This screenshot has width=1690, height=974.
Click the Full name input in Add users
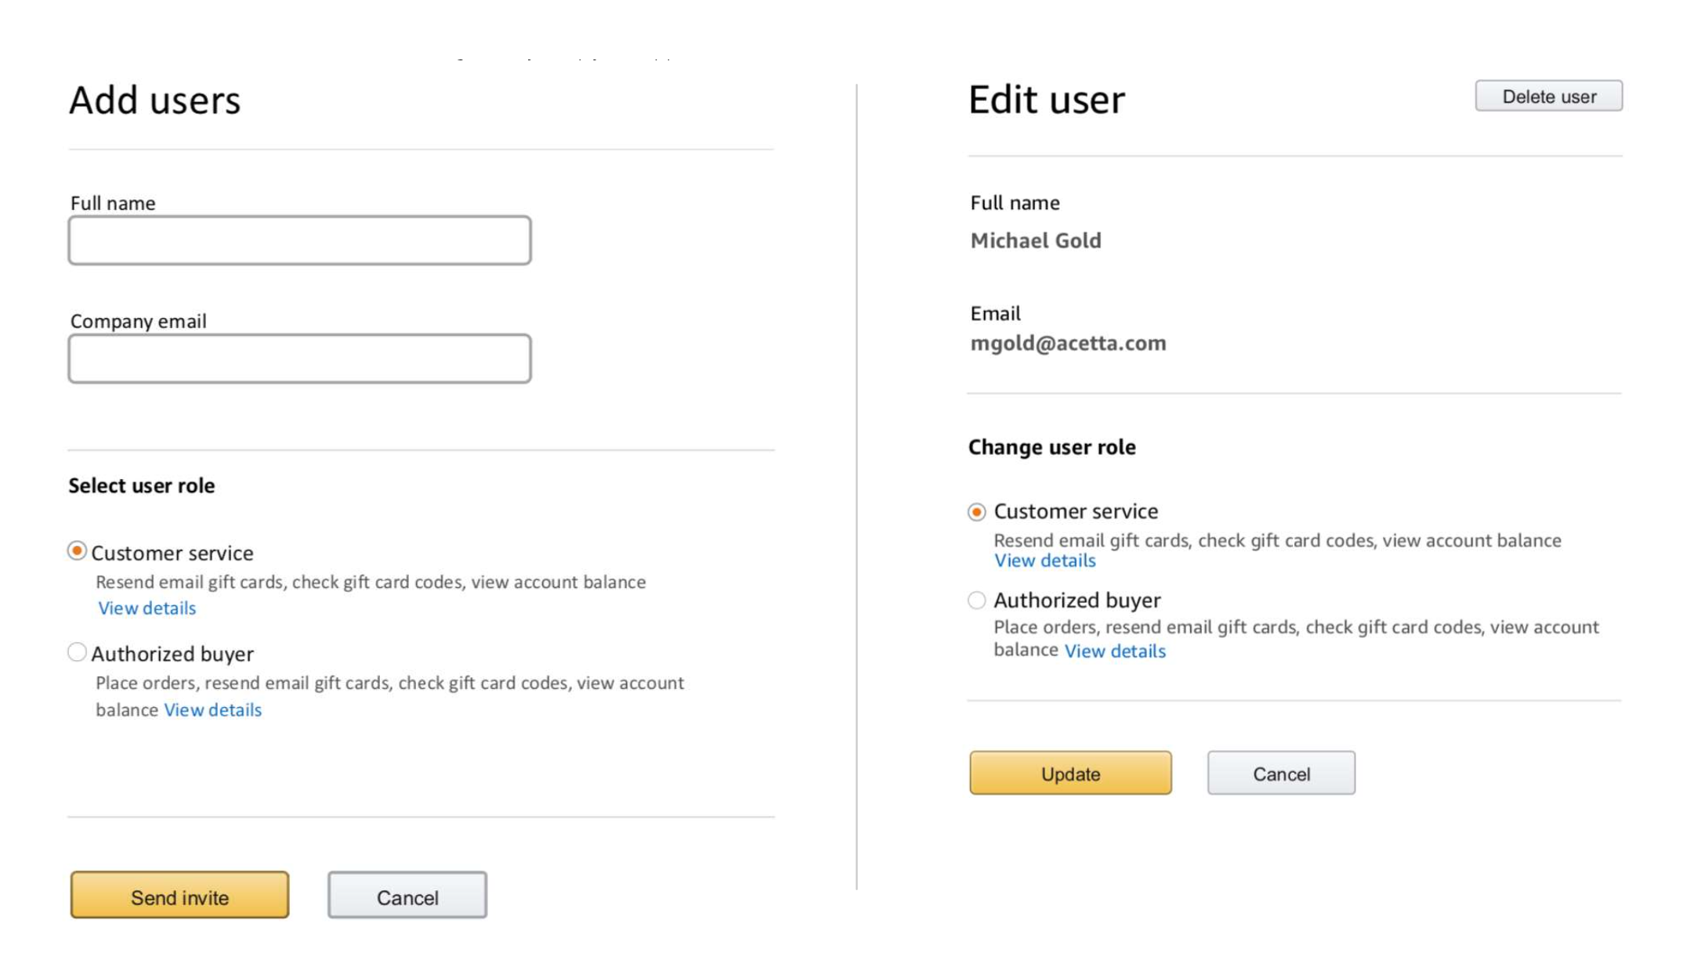299,240
